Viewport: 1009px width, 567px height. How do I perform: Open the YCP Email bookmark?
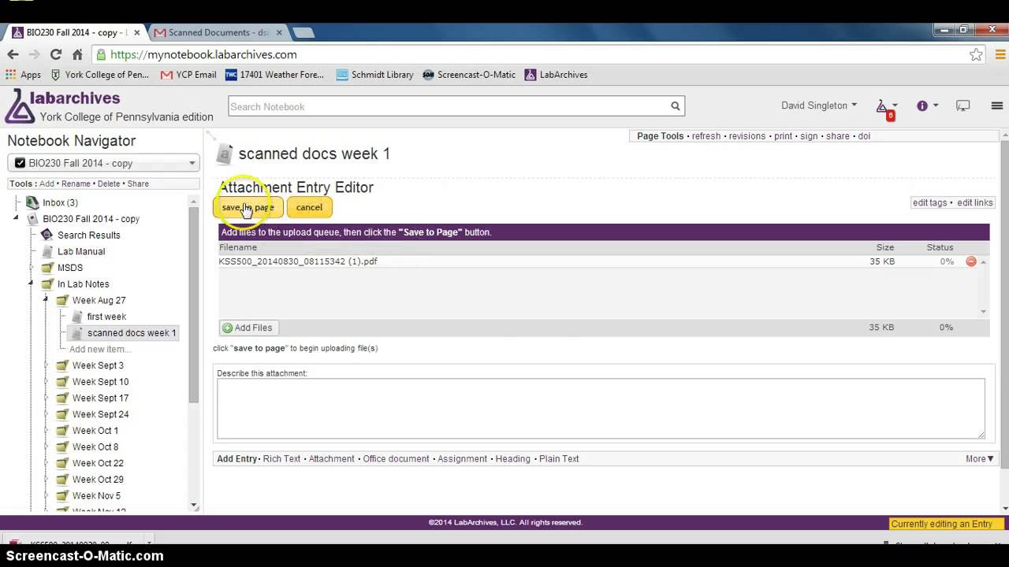(188, 75)
